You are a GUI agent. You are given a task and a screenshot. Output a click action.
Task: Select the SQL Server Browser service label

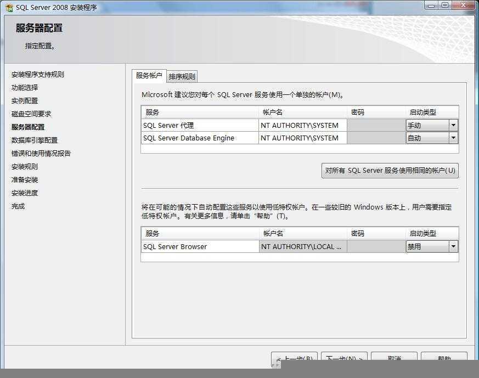[x=174, y=247]
